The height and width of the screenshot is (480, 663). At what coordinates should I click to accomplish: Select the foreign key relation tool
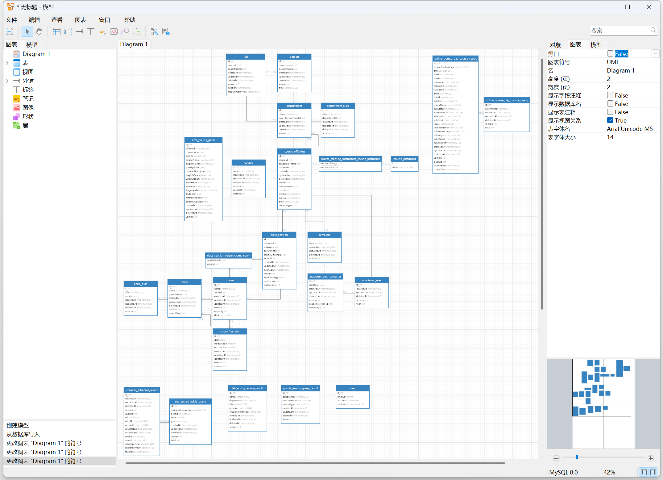pos(80,31)
